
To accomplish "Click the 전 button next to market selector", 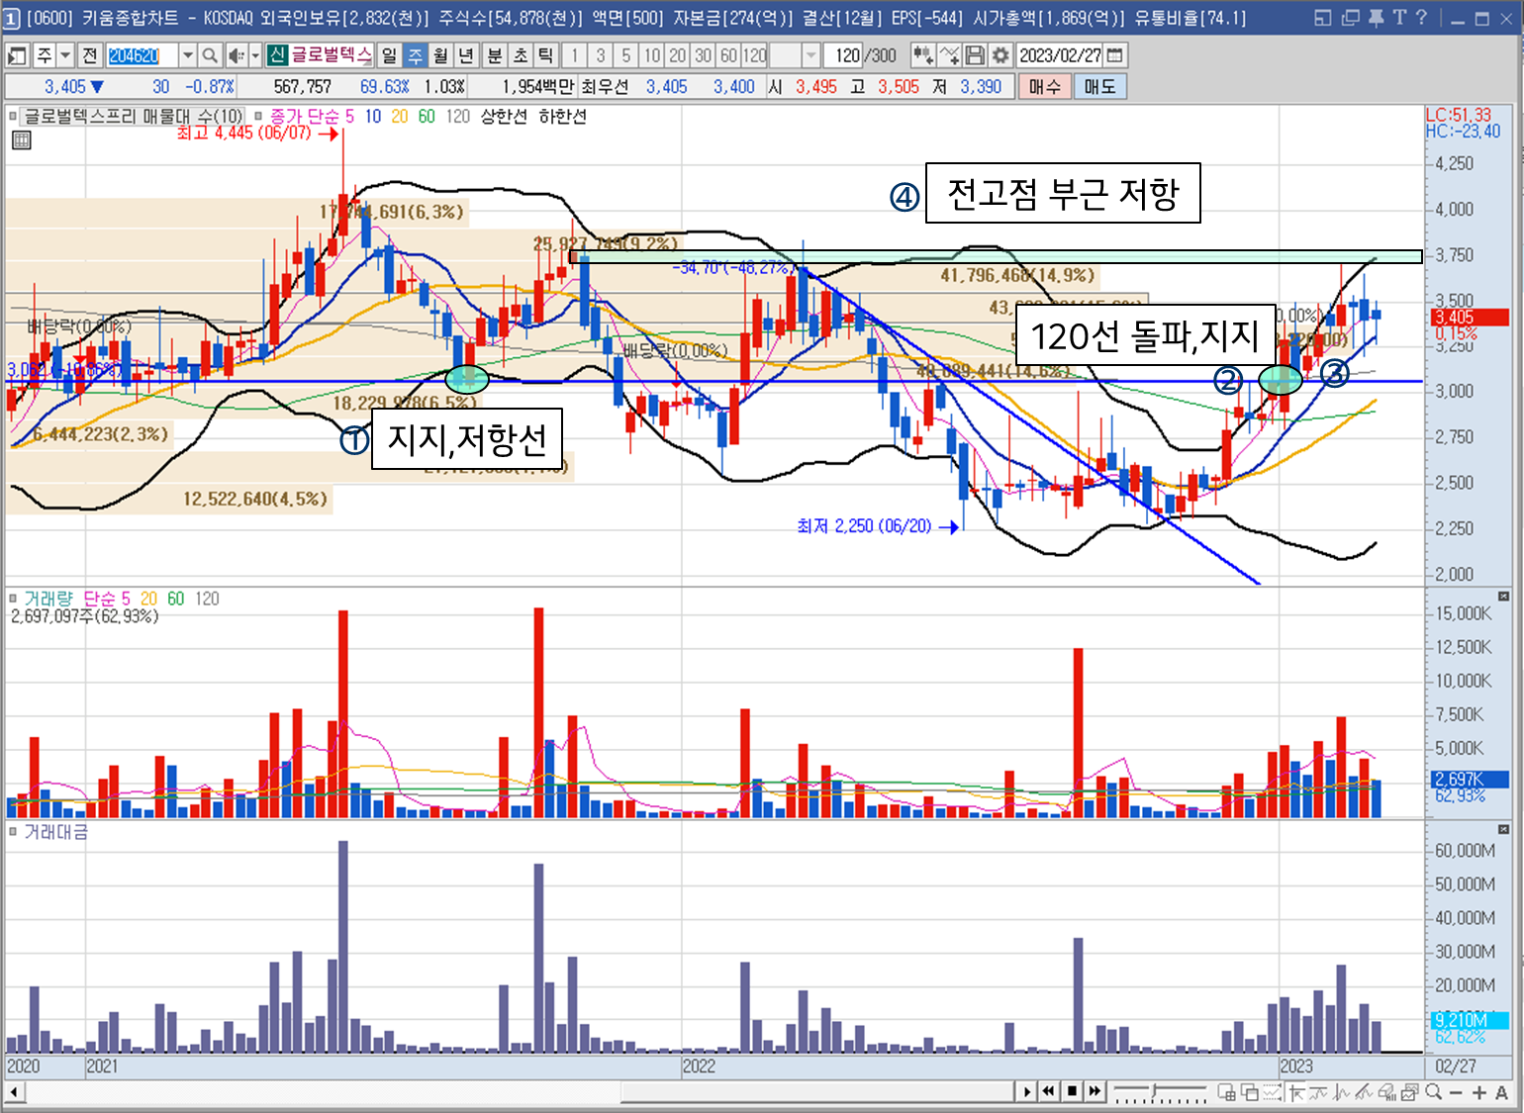I will [x=90, y=55].
